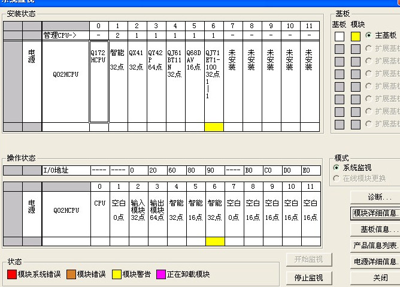Viewport: 400px width, 287px height.
Task: Click the QJ71E71-100 Ethernet module slot
Action: (214, 81)
